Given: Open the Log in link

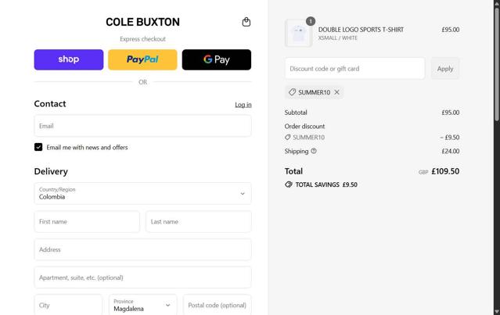Looking at the screenshot, I should [x=243, y=105].
